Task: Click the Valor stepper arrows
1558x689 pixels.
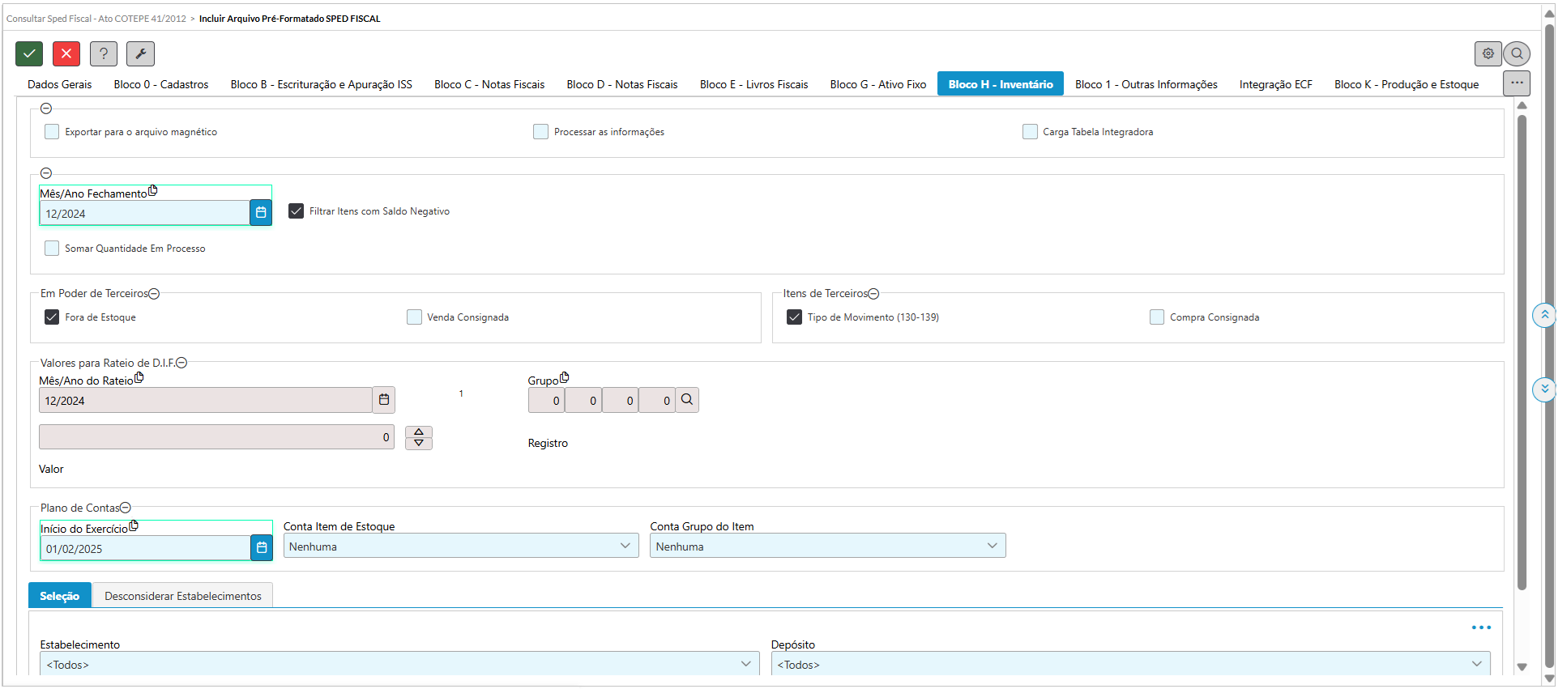Action: tap(419, 437)
